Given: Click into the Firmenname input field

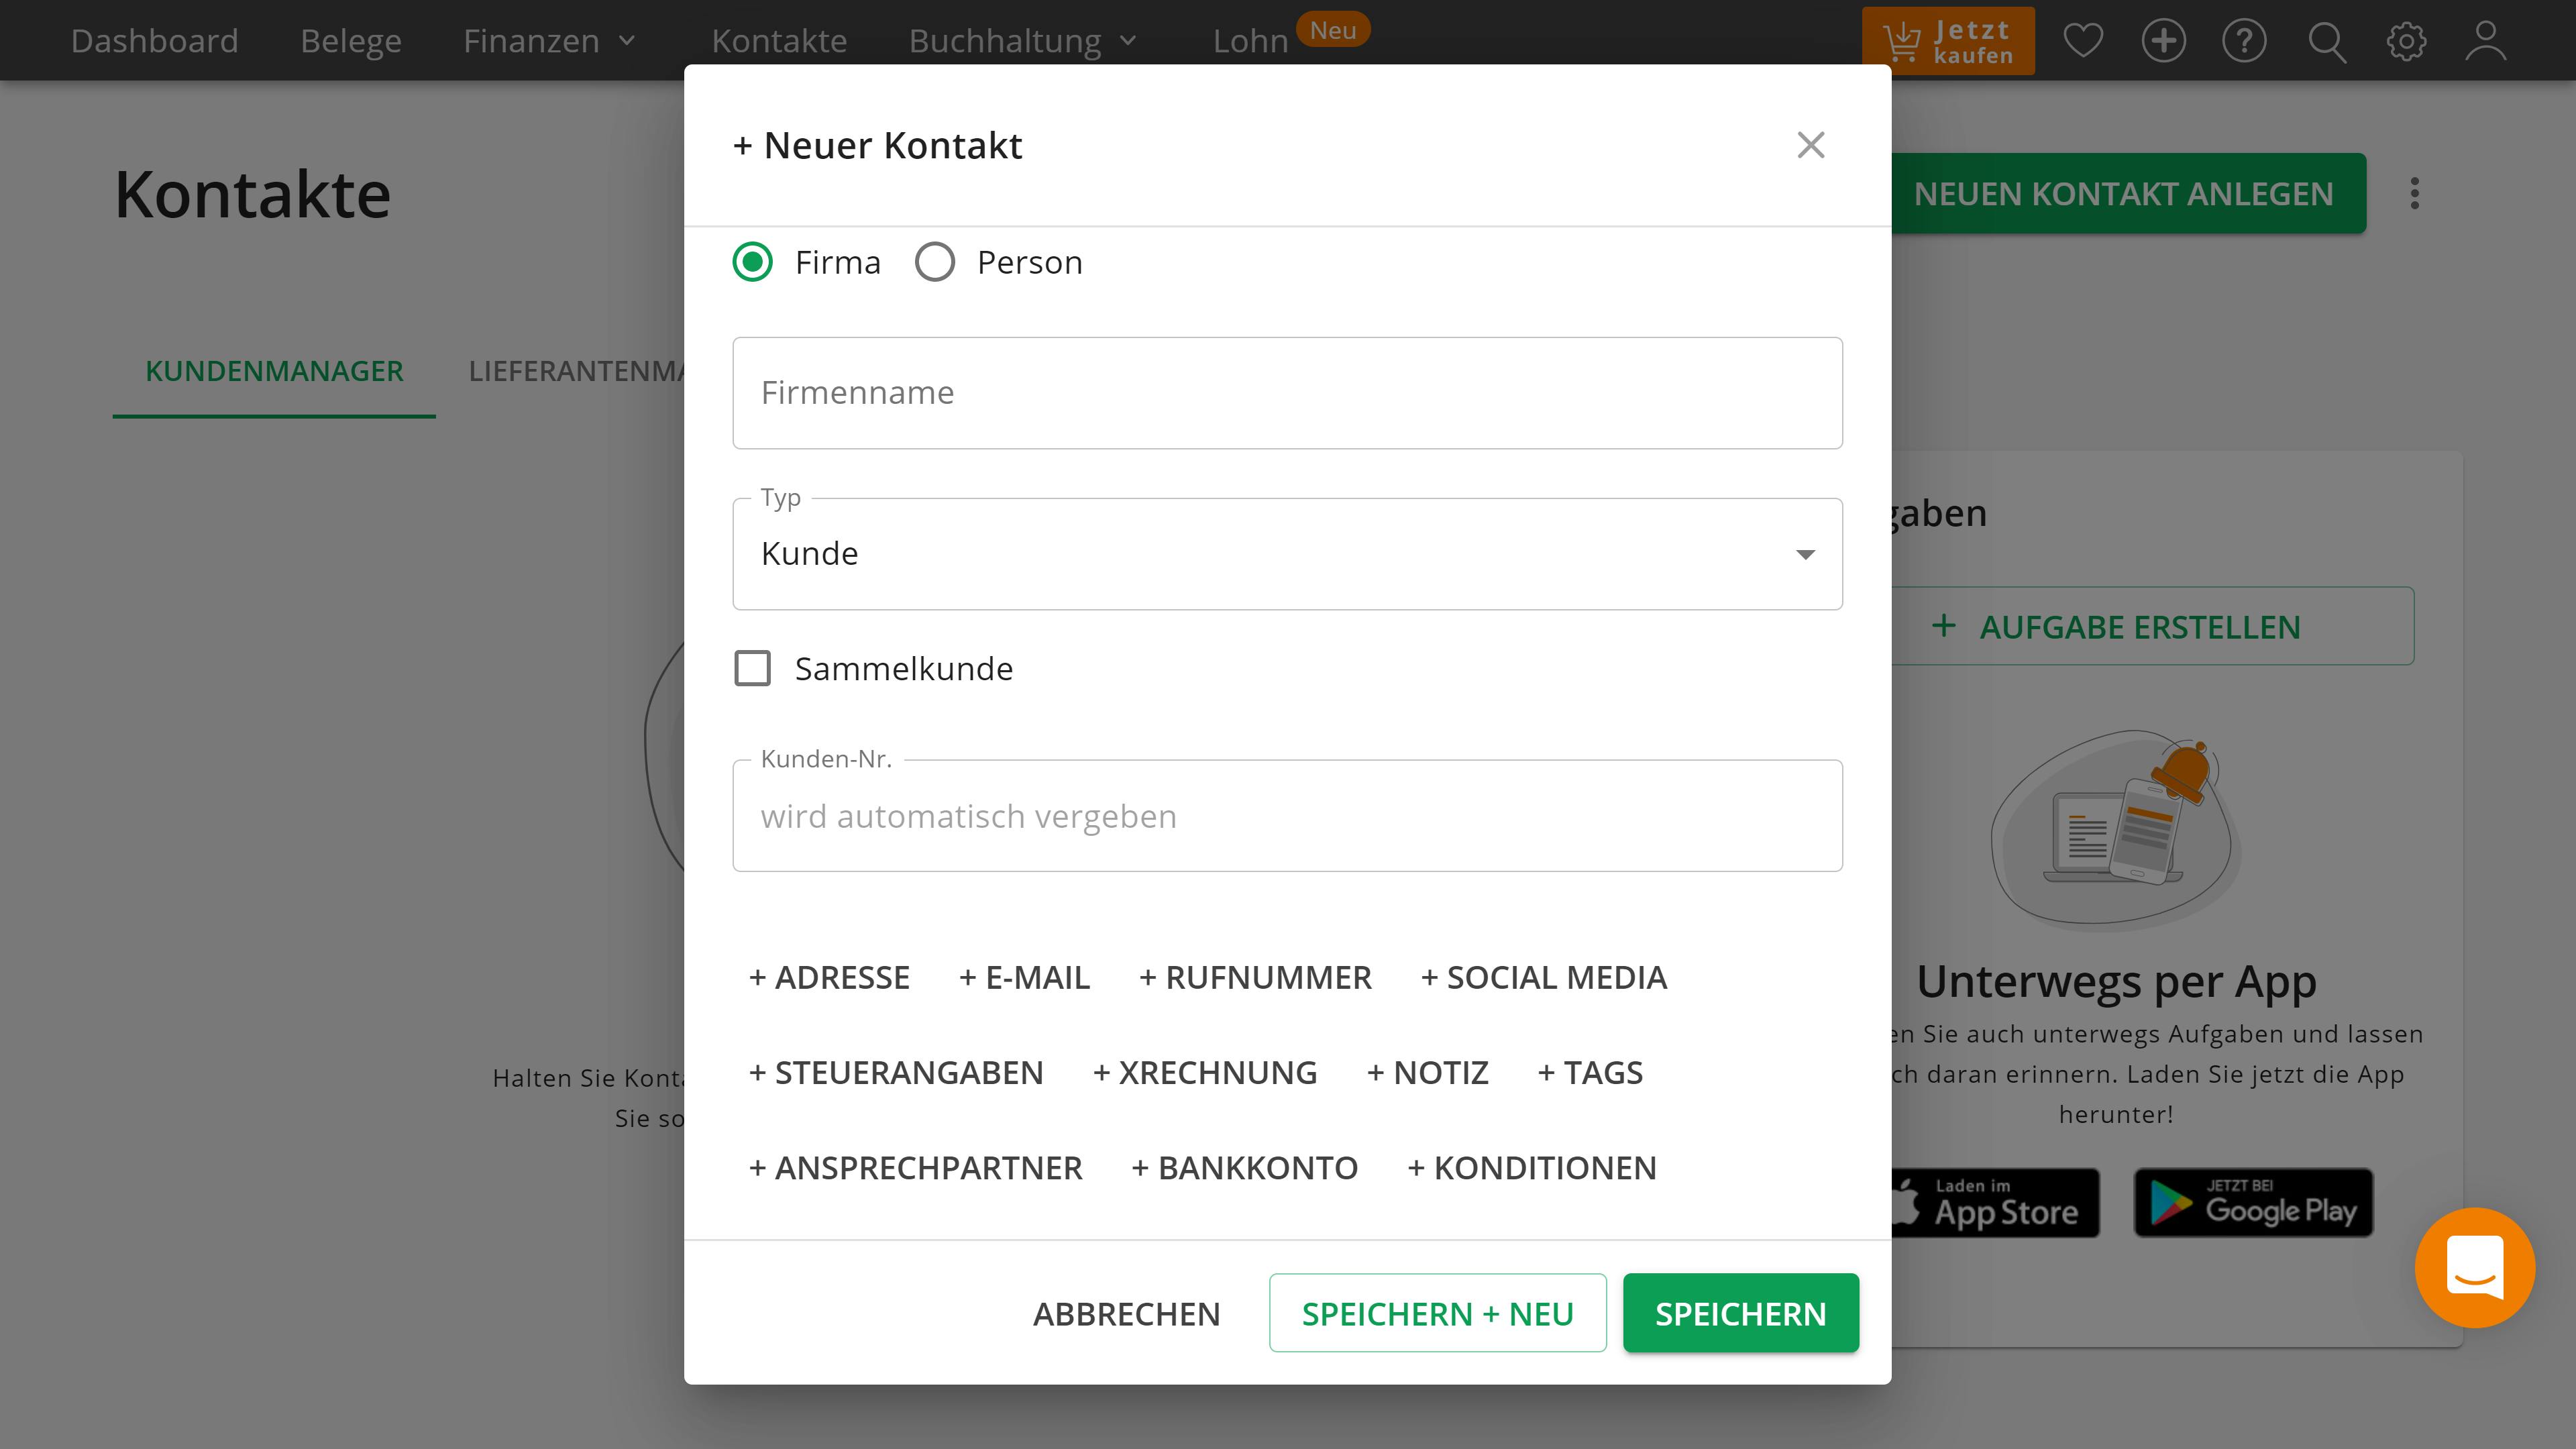Looking at the screenshot, I should tap(1287, 393).
